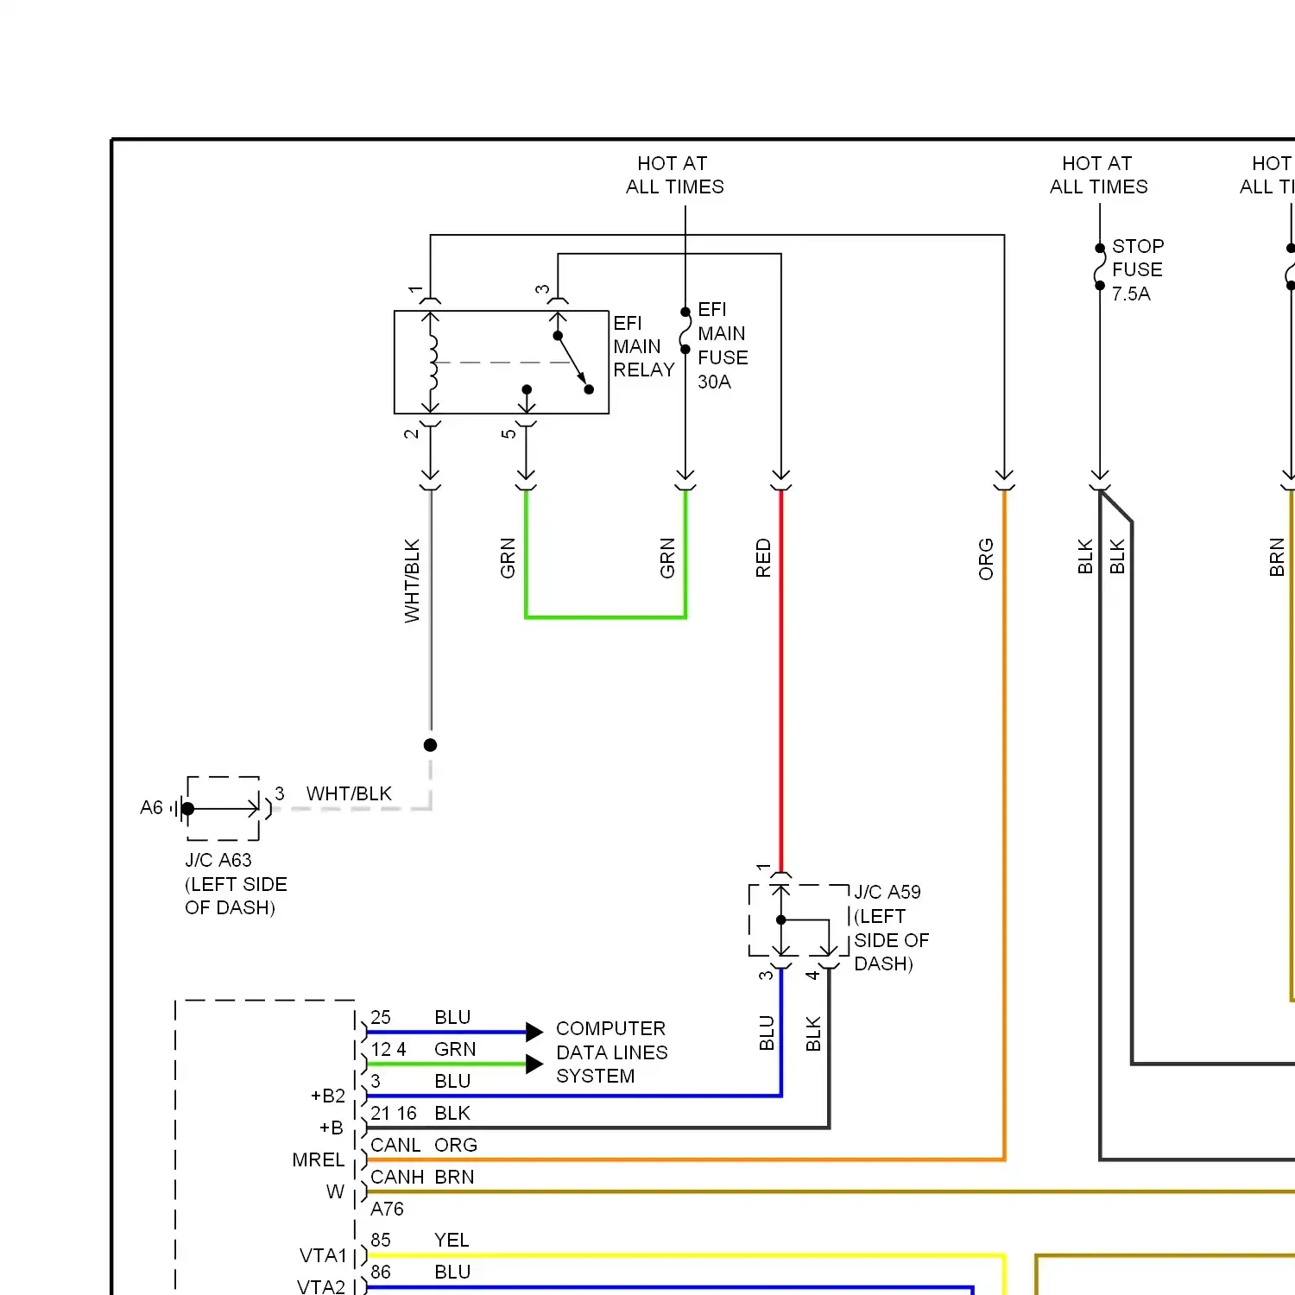The height and width of the screenshot is (1295, 1295).
Task: Click the HOT AT ALL TIMES label above EFI fuse
Action: pos(674,175)
